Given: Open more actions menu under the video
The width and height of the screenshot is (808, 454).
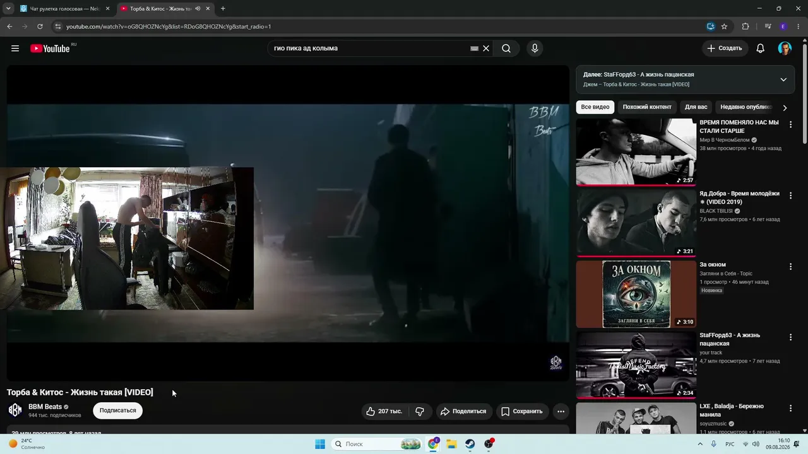Looking at the screenshot, I should pyautogui.click(x=561, y=411).
